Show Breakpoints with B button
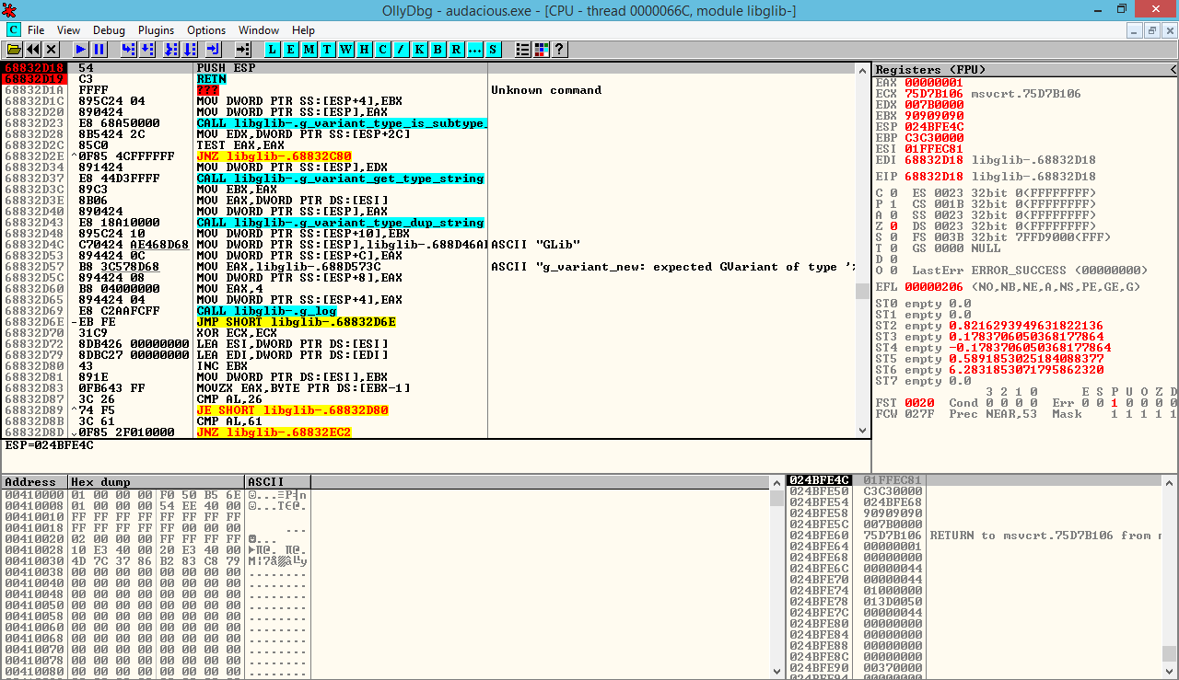The height and width of the screenshot is (680, 1179). [438, 49]
